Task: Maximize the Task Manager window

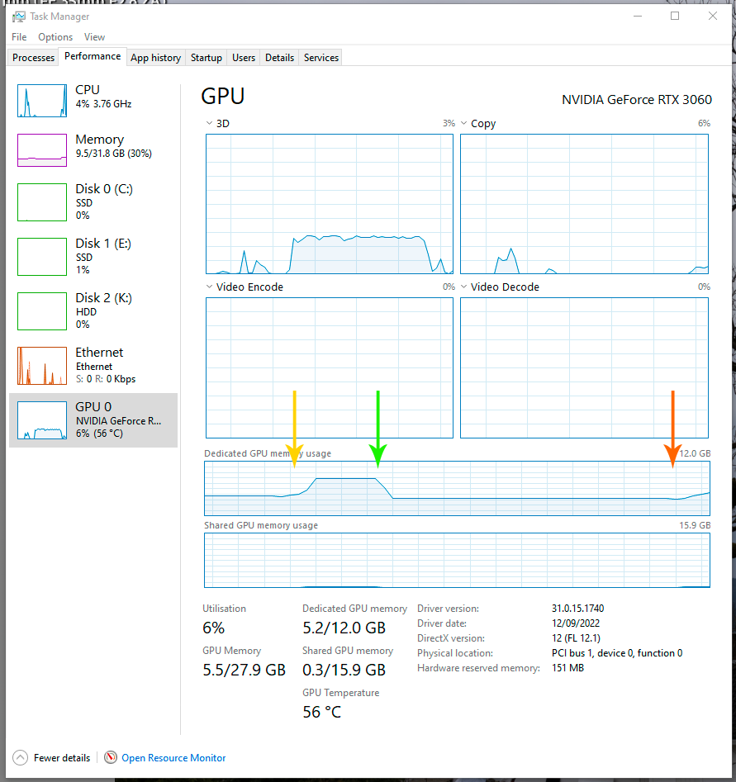Action: pos(675,16)
